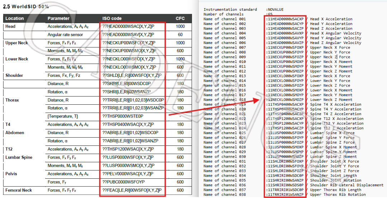This screenshot has height=198, width=387.
Task: Select the 'Location' column header
Action: click(x=15, y=19)
